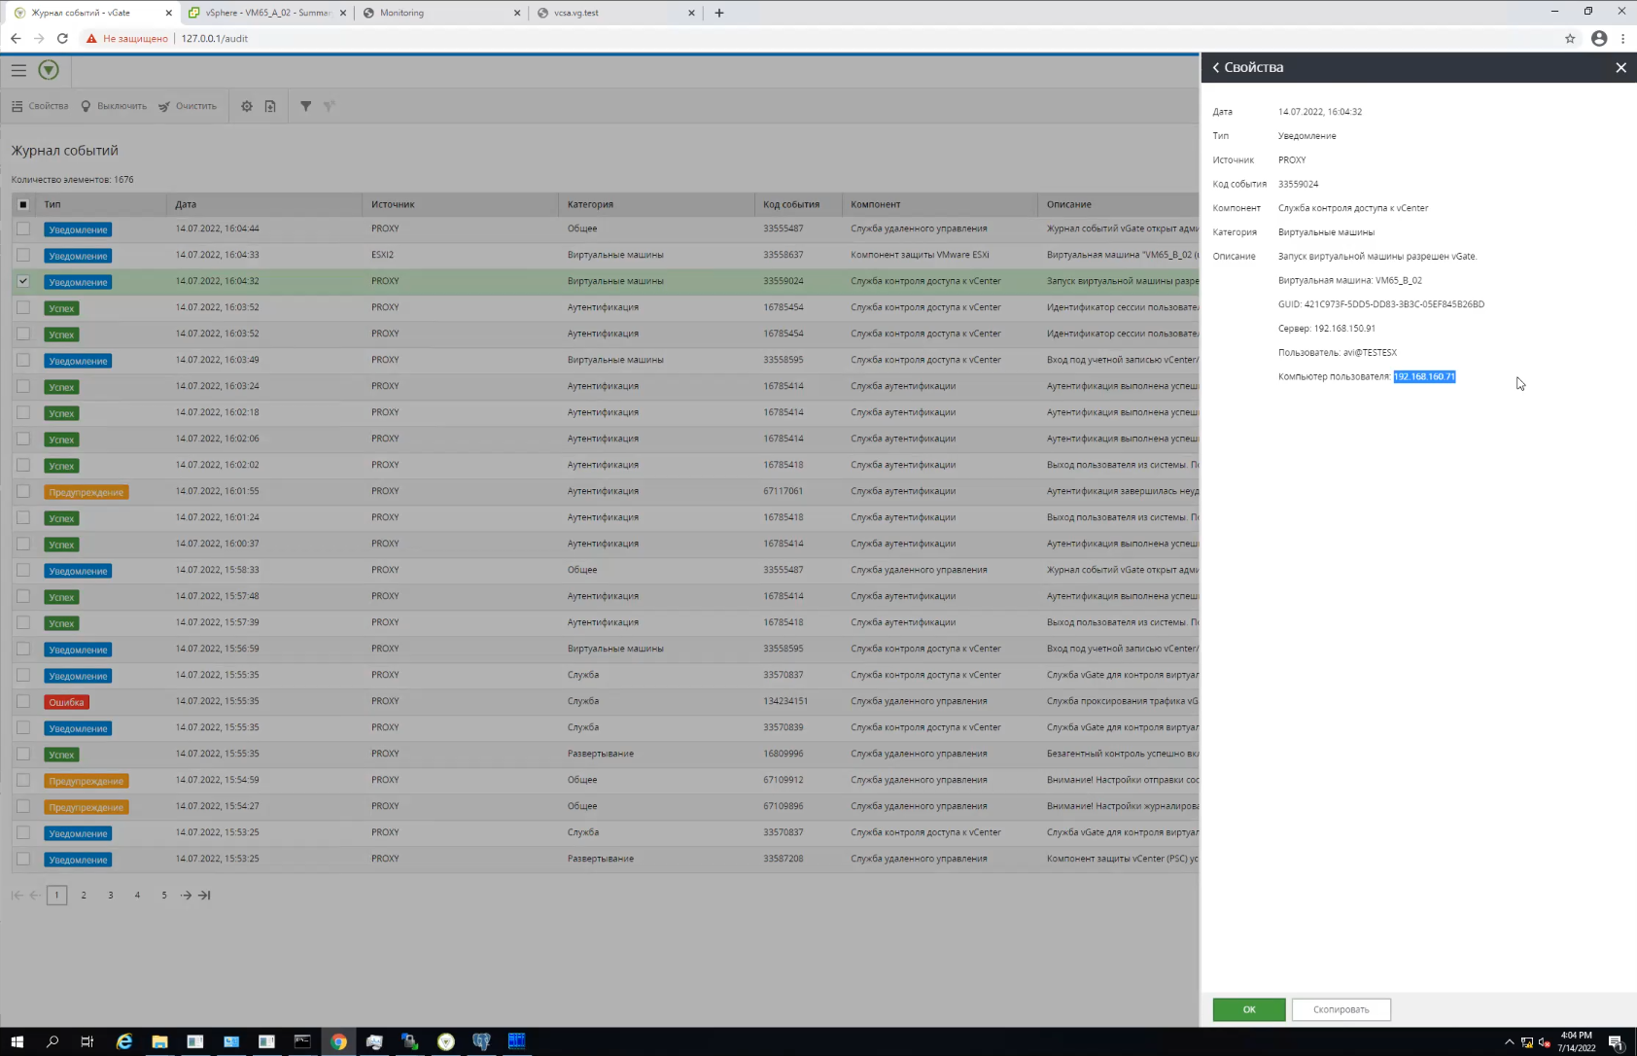Sort by the Категория column header
1637x1056 pixels.
coord(590,204)
